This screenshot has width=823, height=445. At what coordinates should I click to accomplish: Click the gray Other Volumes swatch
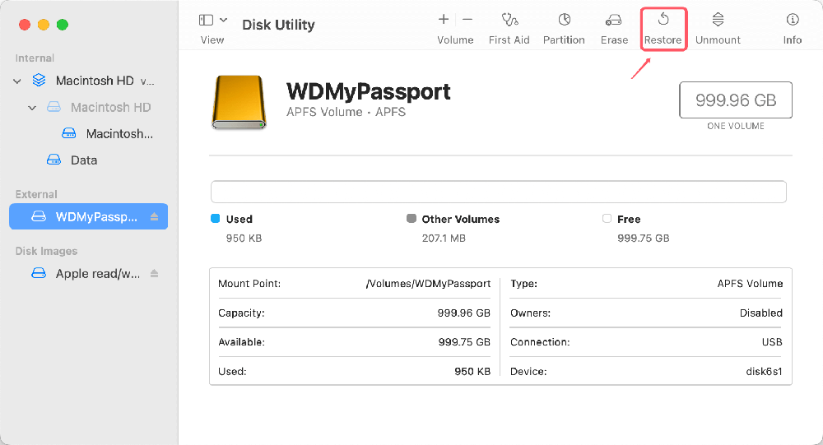tap(411, 218)
